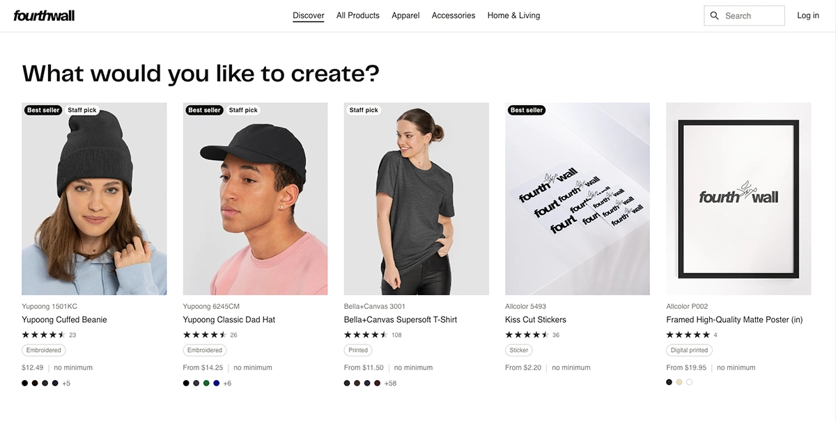Select the cream color swatch for the framed poster

click(679, 382)
